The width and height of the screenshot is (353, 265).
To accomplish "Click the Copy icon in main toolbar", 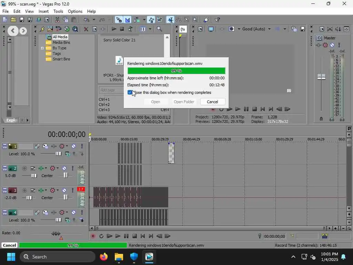I will (x=65, y=20).
